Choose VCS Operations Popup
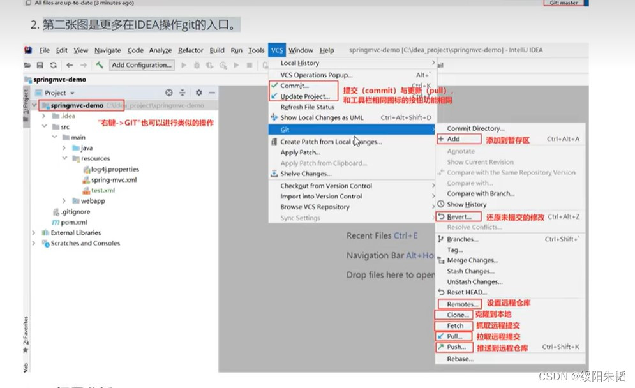 click(352, 75)
